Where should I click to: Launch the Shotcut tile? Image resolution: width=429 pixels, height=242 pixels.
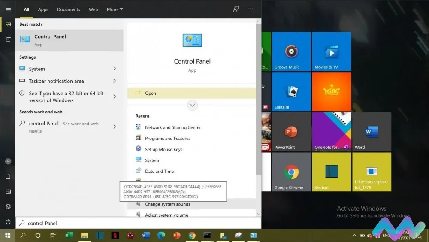click(x=331, y=172)
